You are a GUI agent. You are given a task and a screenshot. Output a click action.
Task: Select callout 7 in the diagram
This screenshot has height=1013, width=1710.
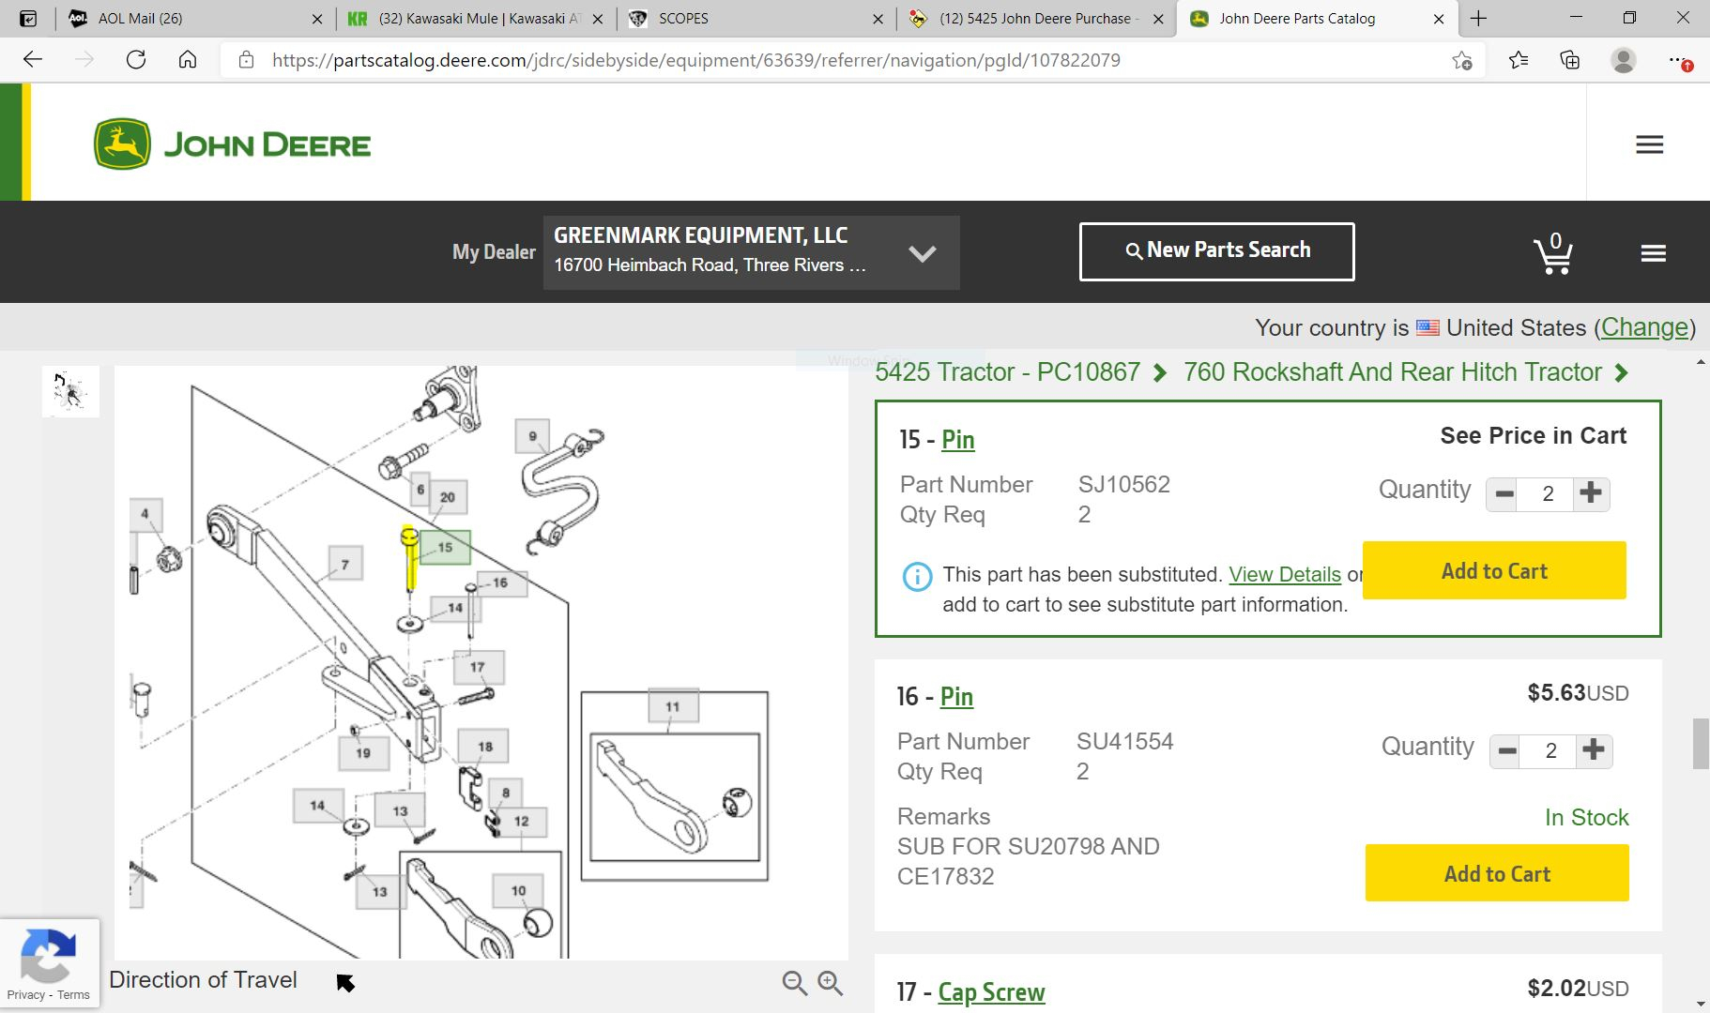(x=344, y=564)
